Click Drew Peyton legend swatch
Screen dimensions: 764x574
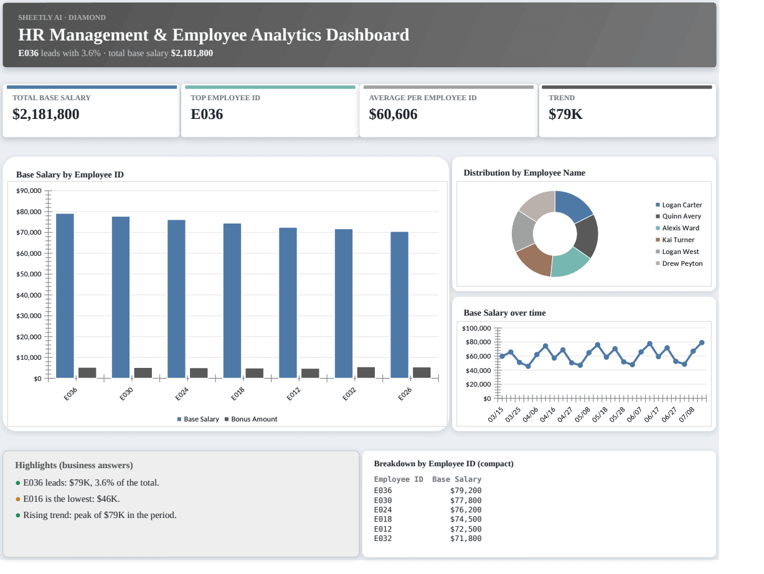pos(658,263)
